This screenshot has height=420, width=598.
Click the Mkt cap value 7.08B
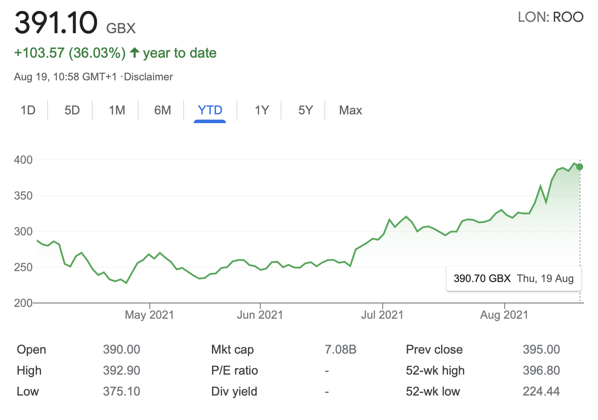(x=341, y=349)
